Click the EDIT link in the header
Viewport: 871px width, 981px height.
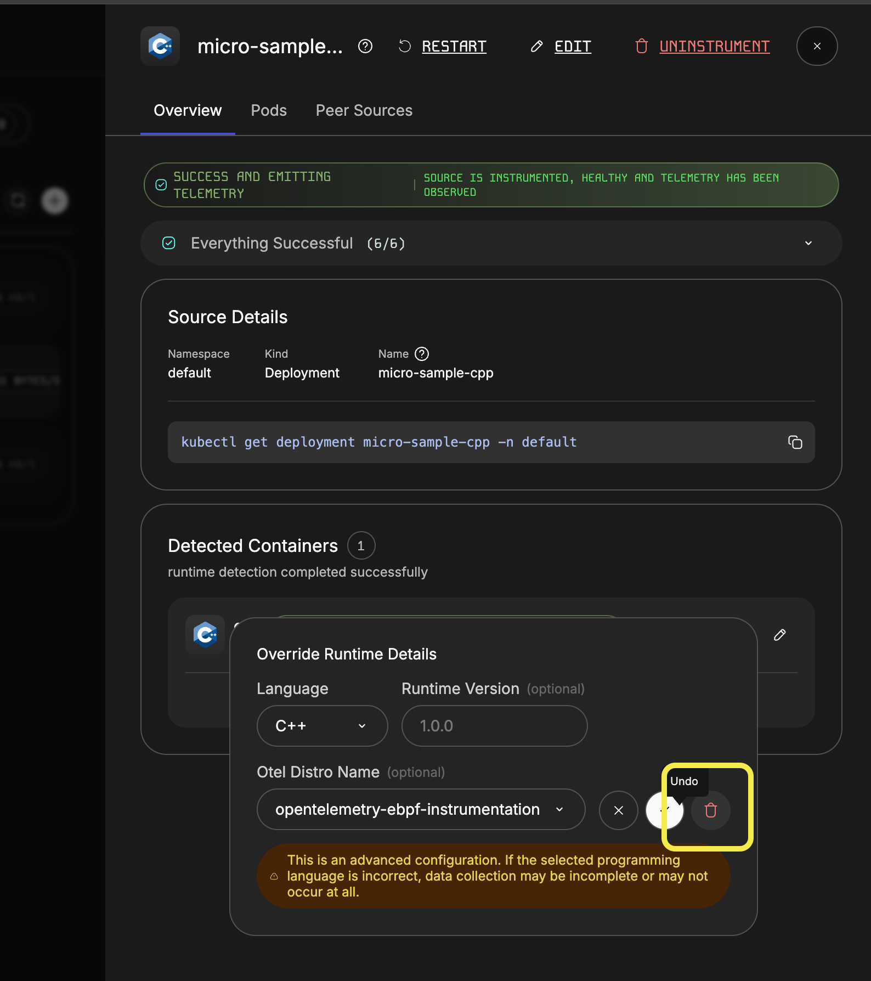[573, 47]
